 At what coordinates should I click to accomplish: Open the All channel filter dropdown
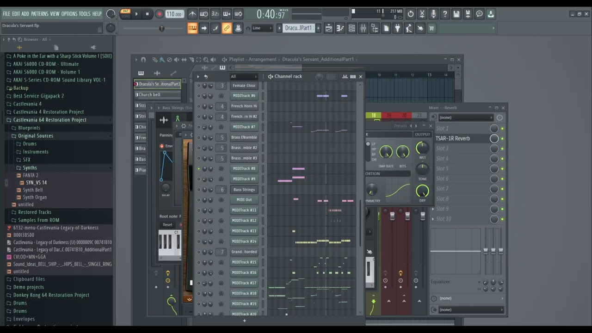[x=244, y=77]
